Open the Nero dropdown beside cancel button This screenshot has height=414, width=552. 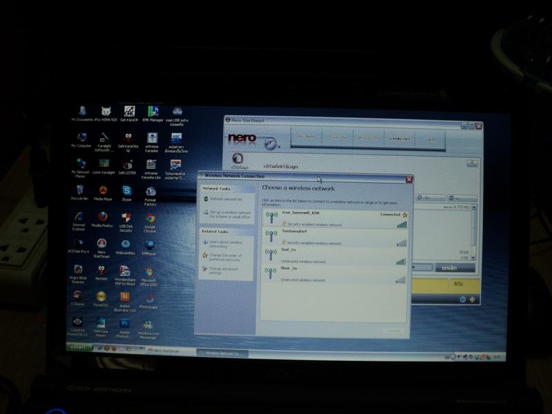point(422,267)
